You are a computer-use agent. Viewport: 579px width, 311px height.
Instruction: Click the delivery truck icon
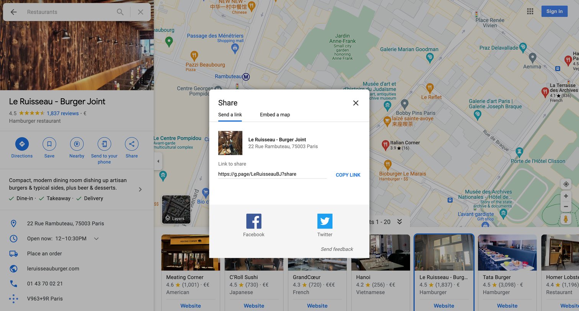[13, 254]
